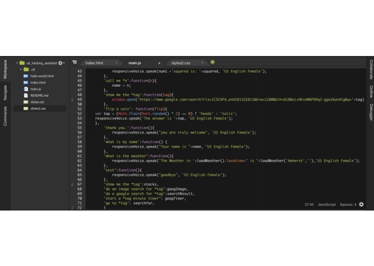Image resolution: width=374 pixels, height=266 pixels.
Task: Close the main.js tab
Action: (159, 63)
